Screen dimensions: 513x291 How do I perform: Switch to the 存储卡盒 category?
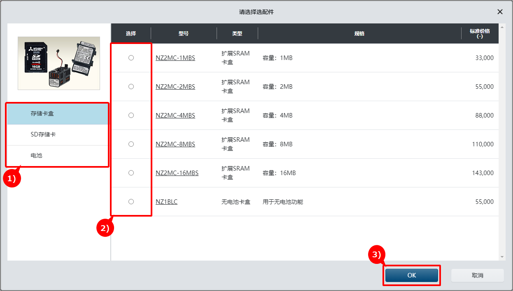pyautogui.click(x=58, y=113)
